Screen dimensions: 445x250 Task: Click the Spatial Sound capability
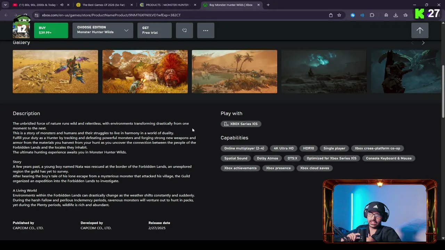pos(236,158)
